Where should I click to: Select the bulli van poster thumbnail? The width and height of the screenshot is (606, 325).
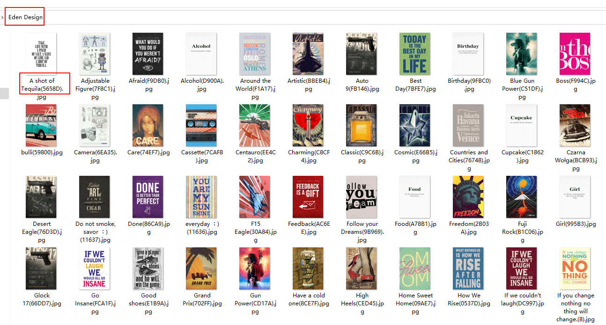pyautogui.click(x=41, y=125)
